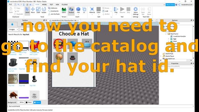Screen dimensions: 199x112
Task: Set toolbox background to White
Action: pyautogui.click(x=21, y=102)
